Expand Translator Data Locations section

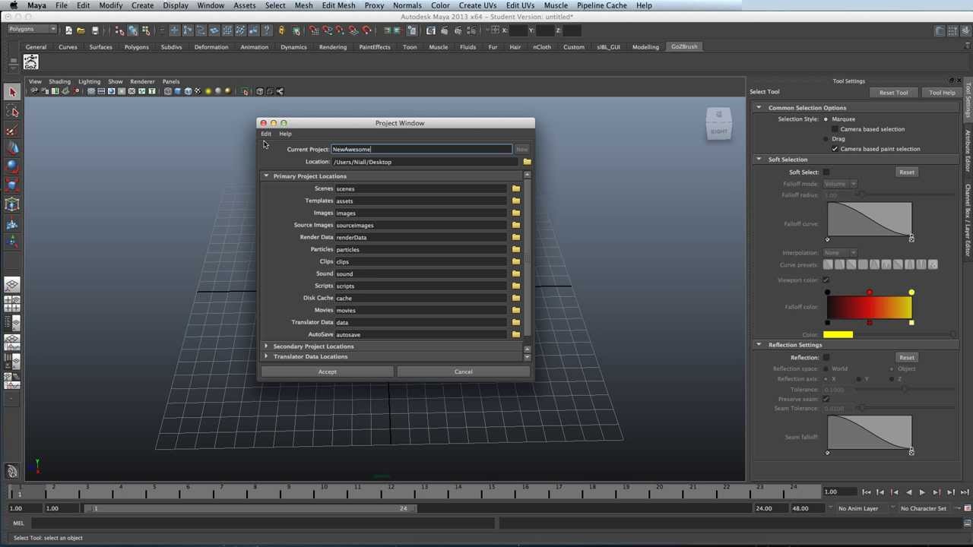[266, 356]
